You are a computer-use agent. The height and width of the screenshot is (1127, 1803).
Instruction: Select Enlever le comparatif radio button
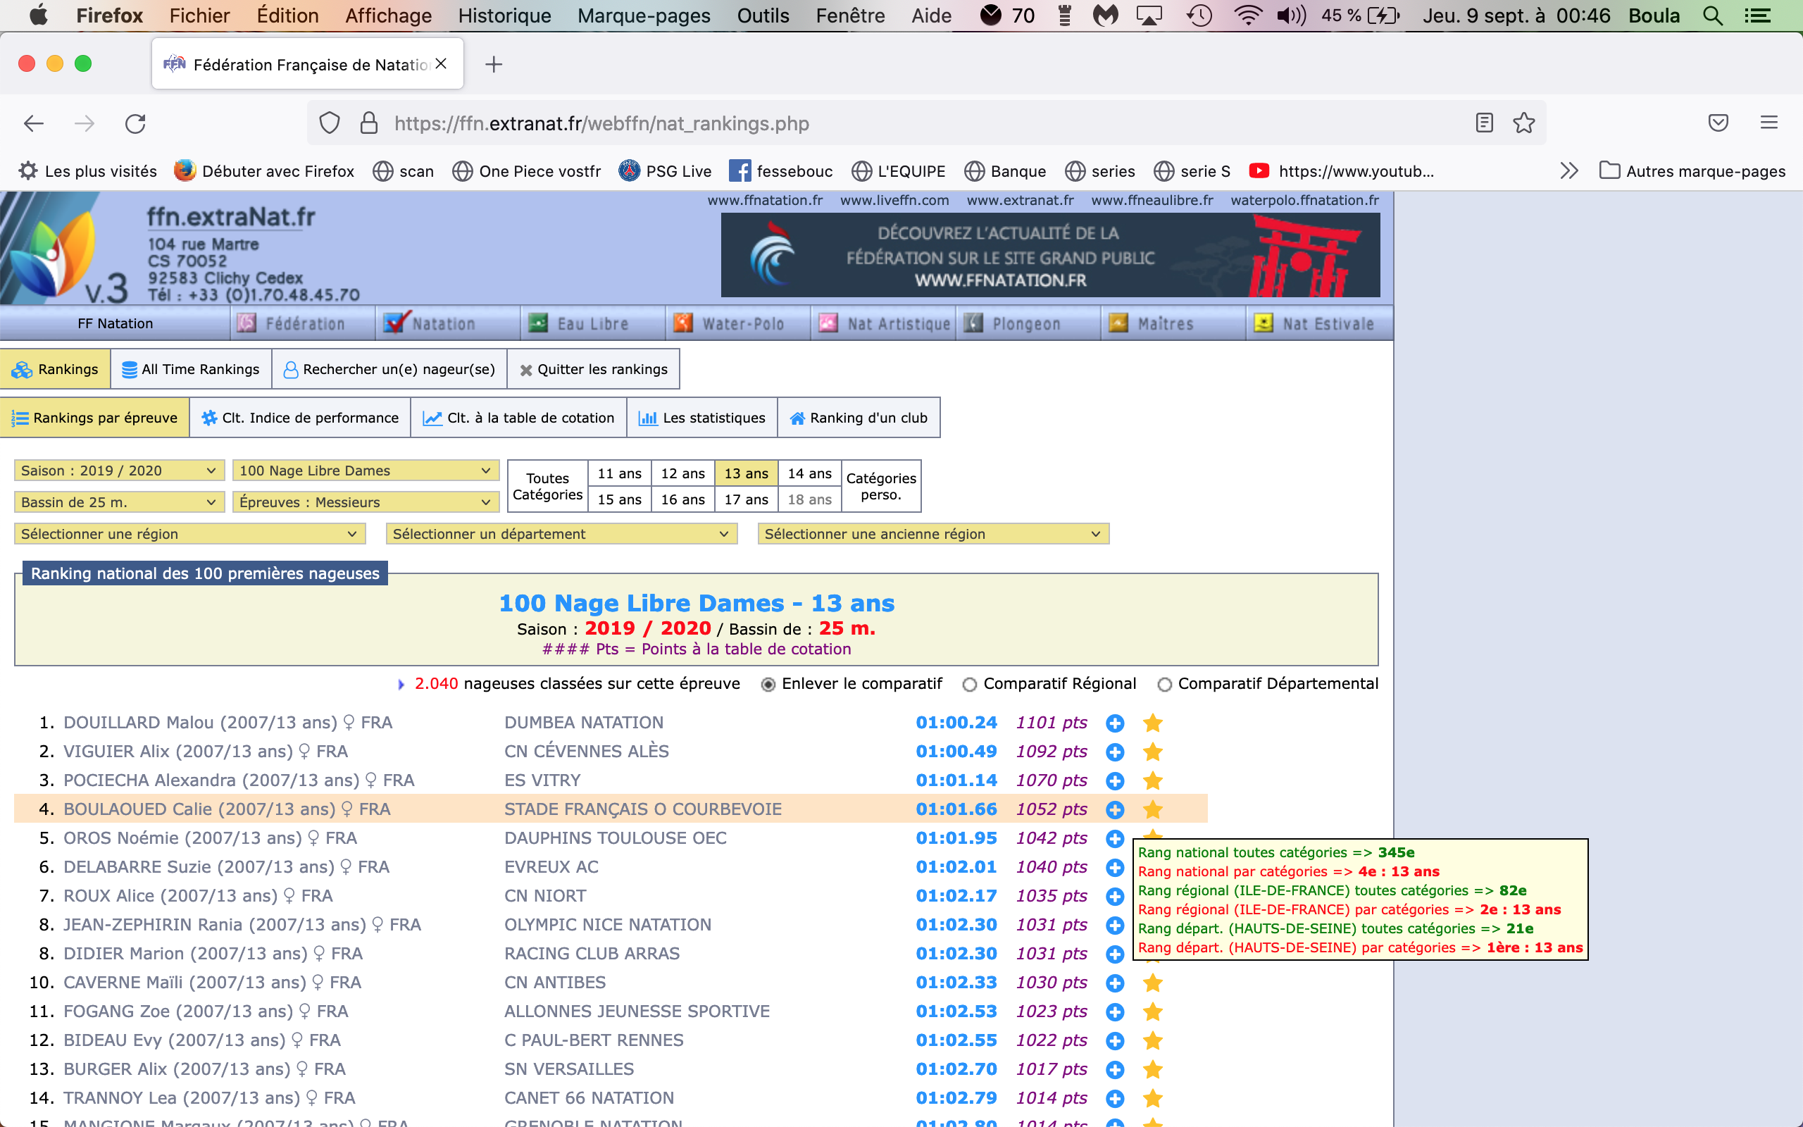point(768,684)
